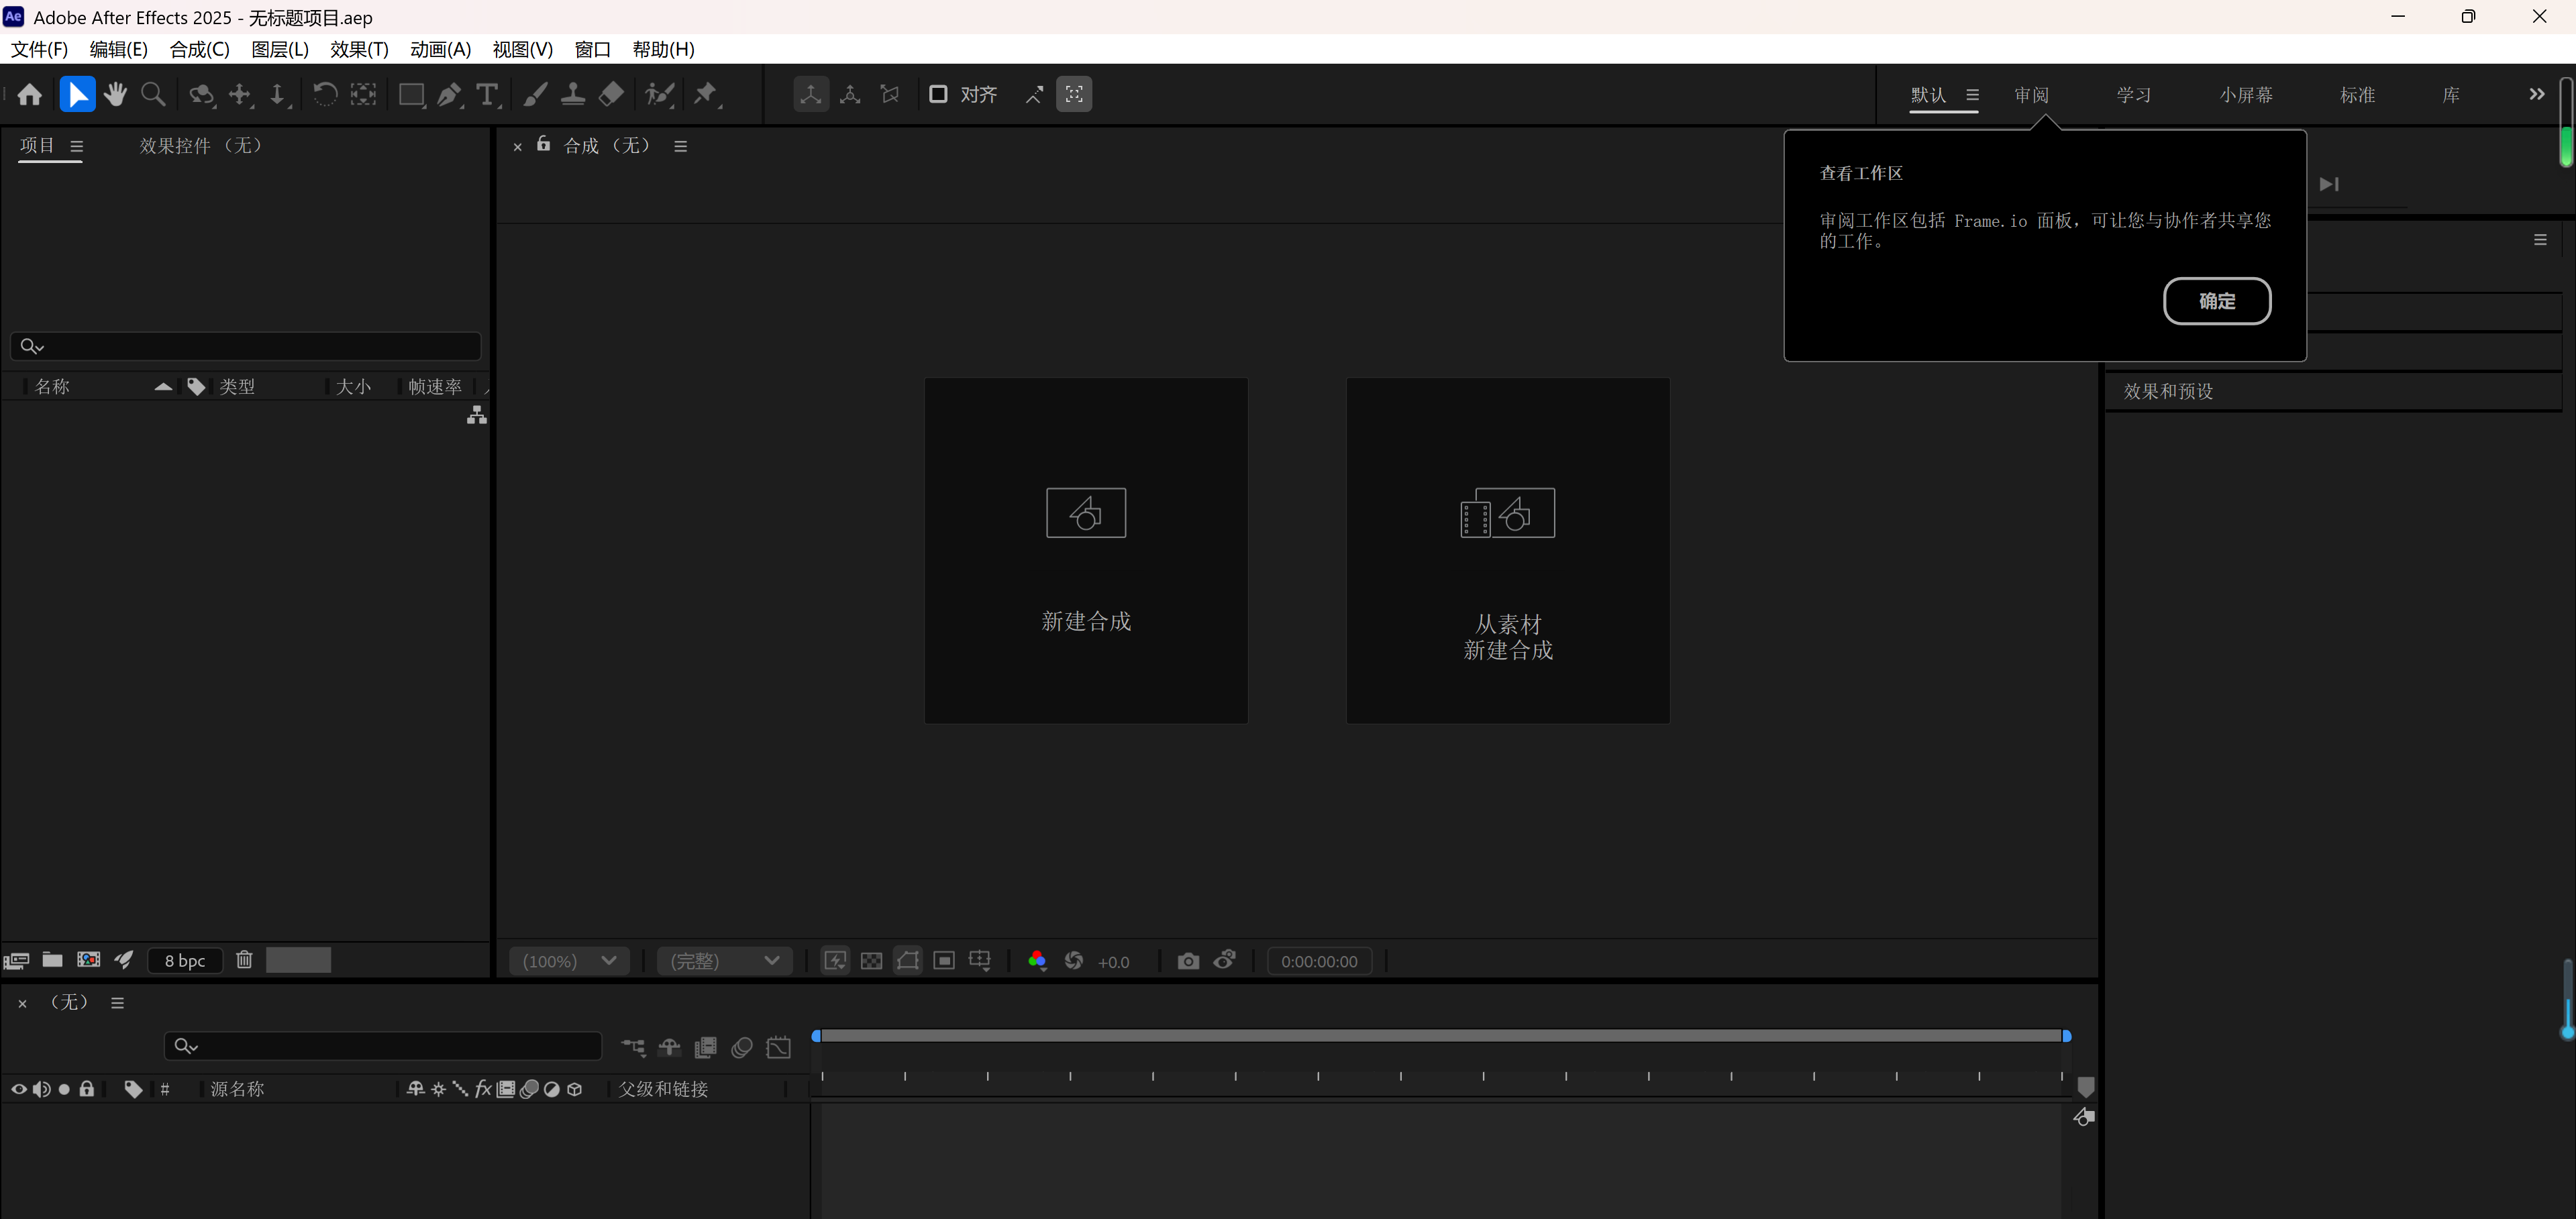Open the timeline panel hamburger menu
Viewport: 2576px width, 1219px height.
pyautogui.click(x=118, y=1003)
